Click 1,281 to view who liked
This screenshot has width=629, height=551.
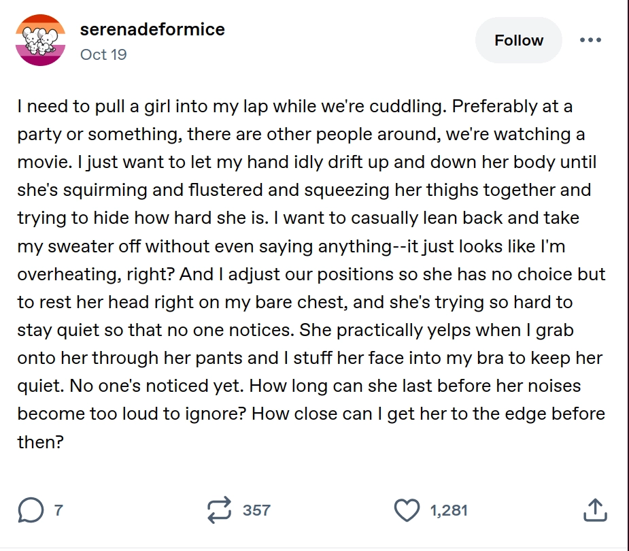click(x=448, y=508)
